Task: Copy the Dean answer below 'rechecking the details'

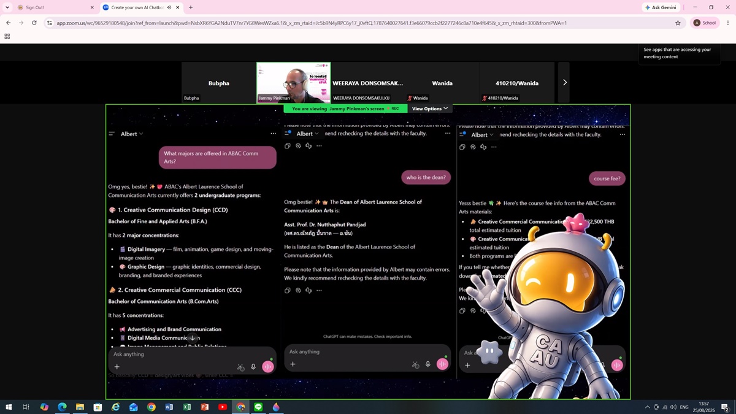Action: (x=288, y=290)
